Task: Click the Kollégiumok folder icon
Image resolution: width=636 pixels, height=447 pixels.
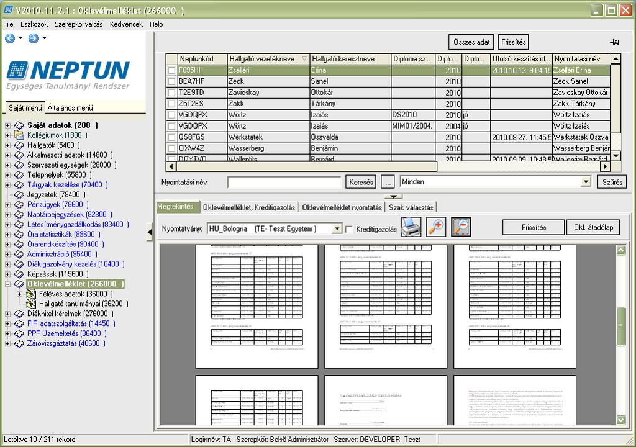Action: click(19, 135)
